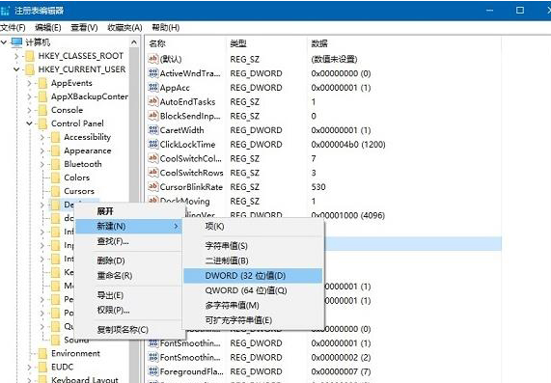Expand the AppXBackupContentType key

29,96
